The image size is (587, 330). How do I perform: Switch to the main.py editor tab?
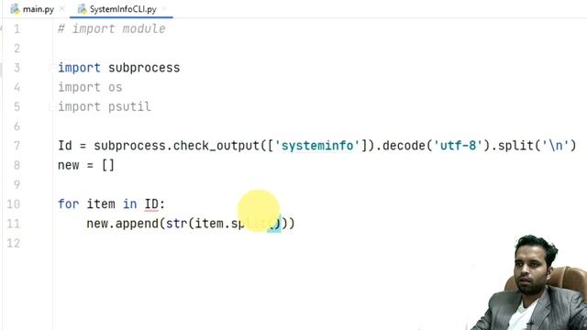33,9
